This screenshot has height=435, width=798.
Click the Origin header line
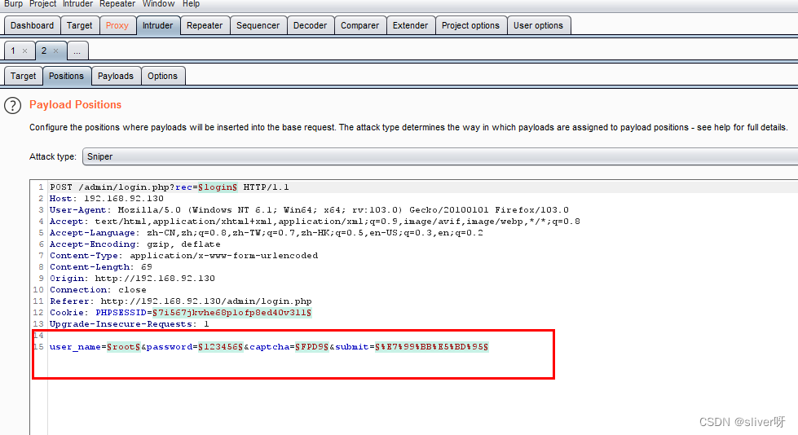pyautogui.click(x=132, y=279)
